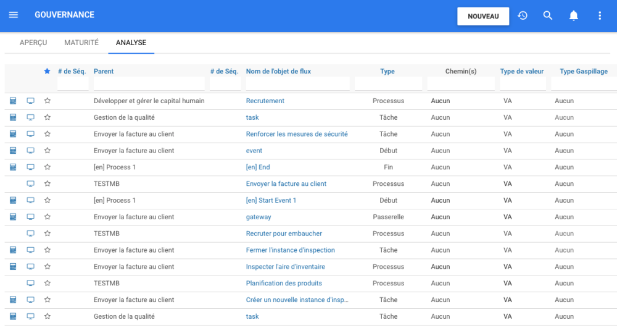Click the Nouveau button
The height and width of the screenshot is (328, 617).
click(483, 16)
